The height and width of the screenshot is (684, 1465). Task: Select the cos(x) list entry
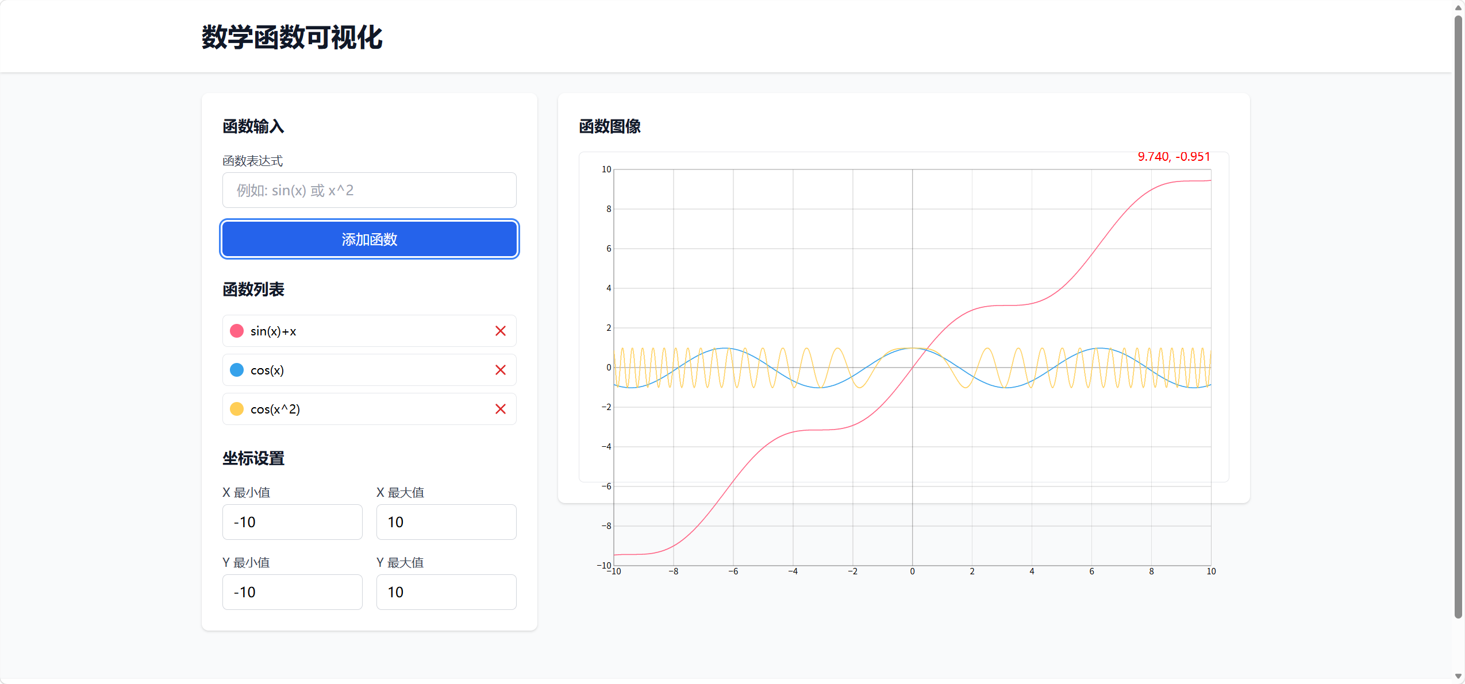point(356,370)
